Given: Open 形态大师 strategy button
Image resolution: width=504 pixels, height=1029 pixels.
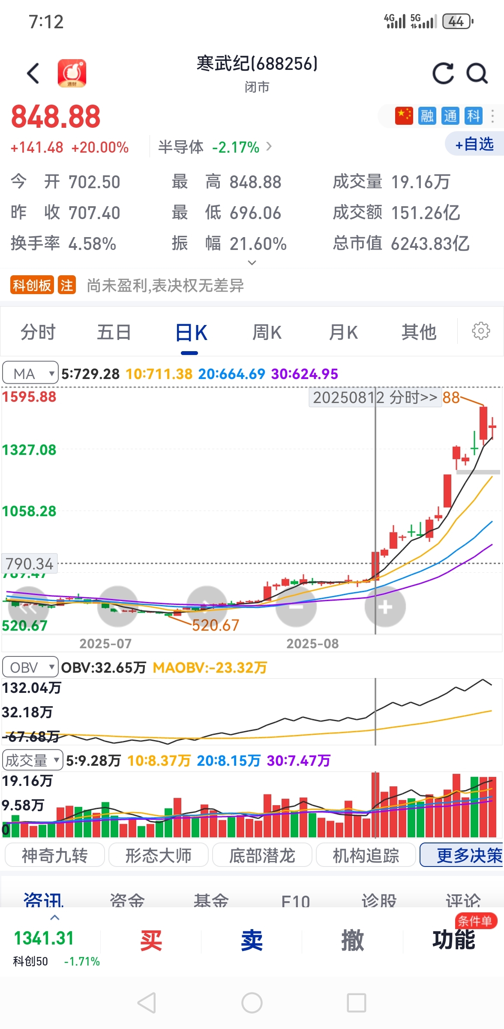Looking at the screenshot, I should pyautogui.click(x=158, y=855).
